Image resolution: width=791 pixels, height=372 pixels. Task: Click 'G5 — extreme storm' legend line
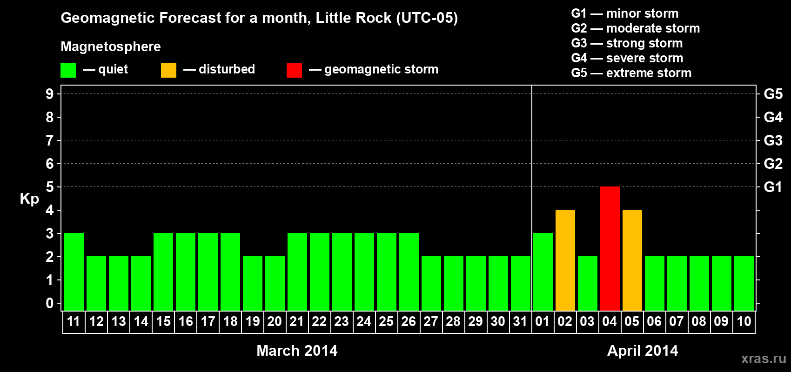point(631,73)
